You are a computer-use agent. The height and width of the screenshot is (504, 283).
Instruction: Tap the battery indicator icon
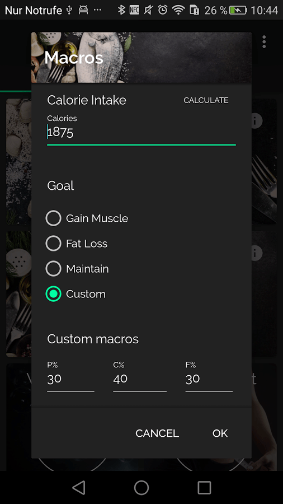(x=238, y=10)
